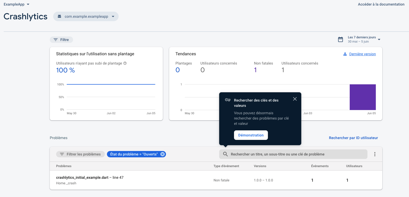Open the Dernière version link
The height and width of the screenshot is (197, 409).
[362, 54]
